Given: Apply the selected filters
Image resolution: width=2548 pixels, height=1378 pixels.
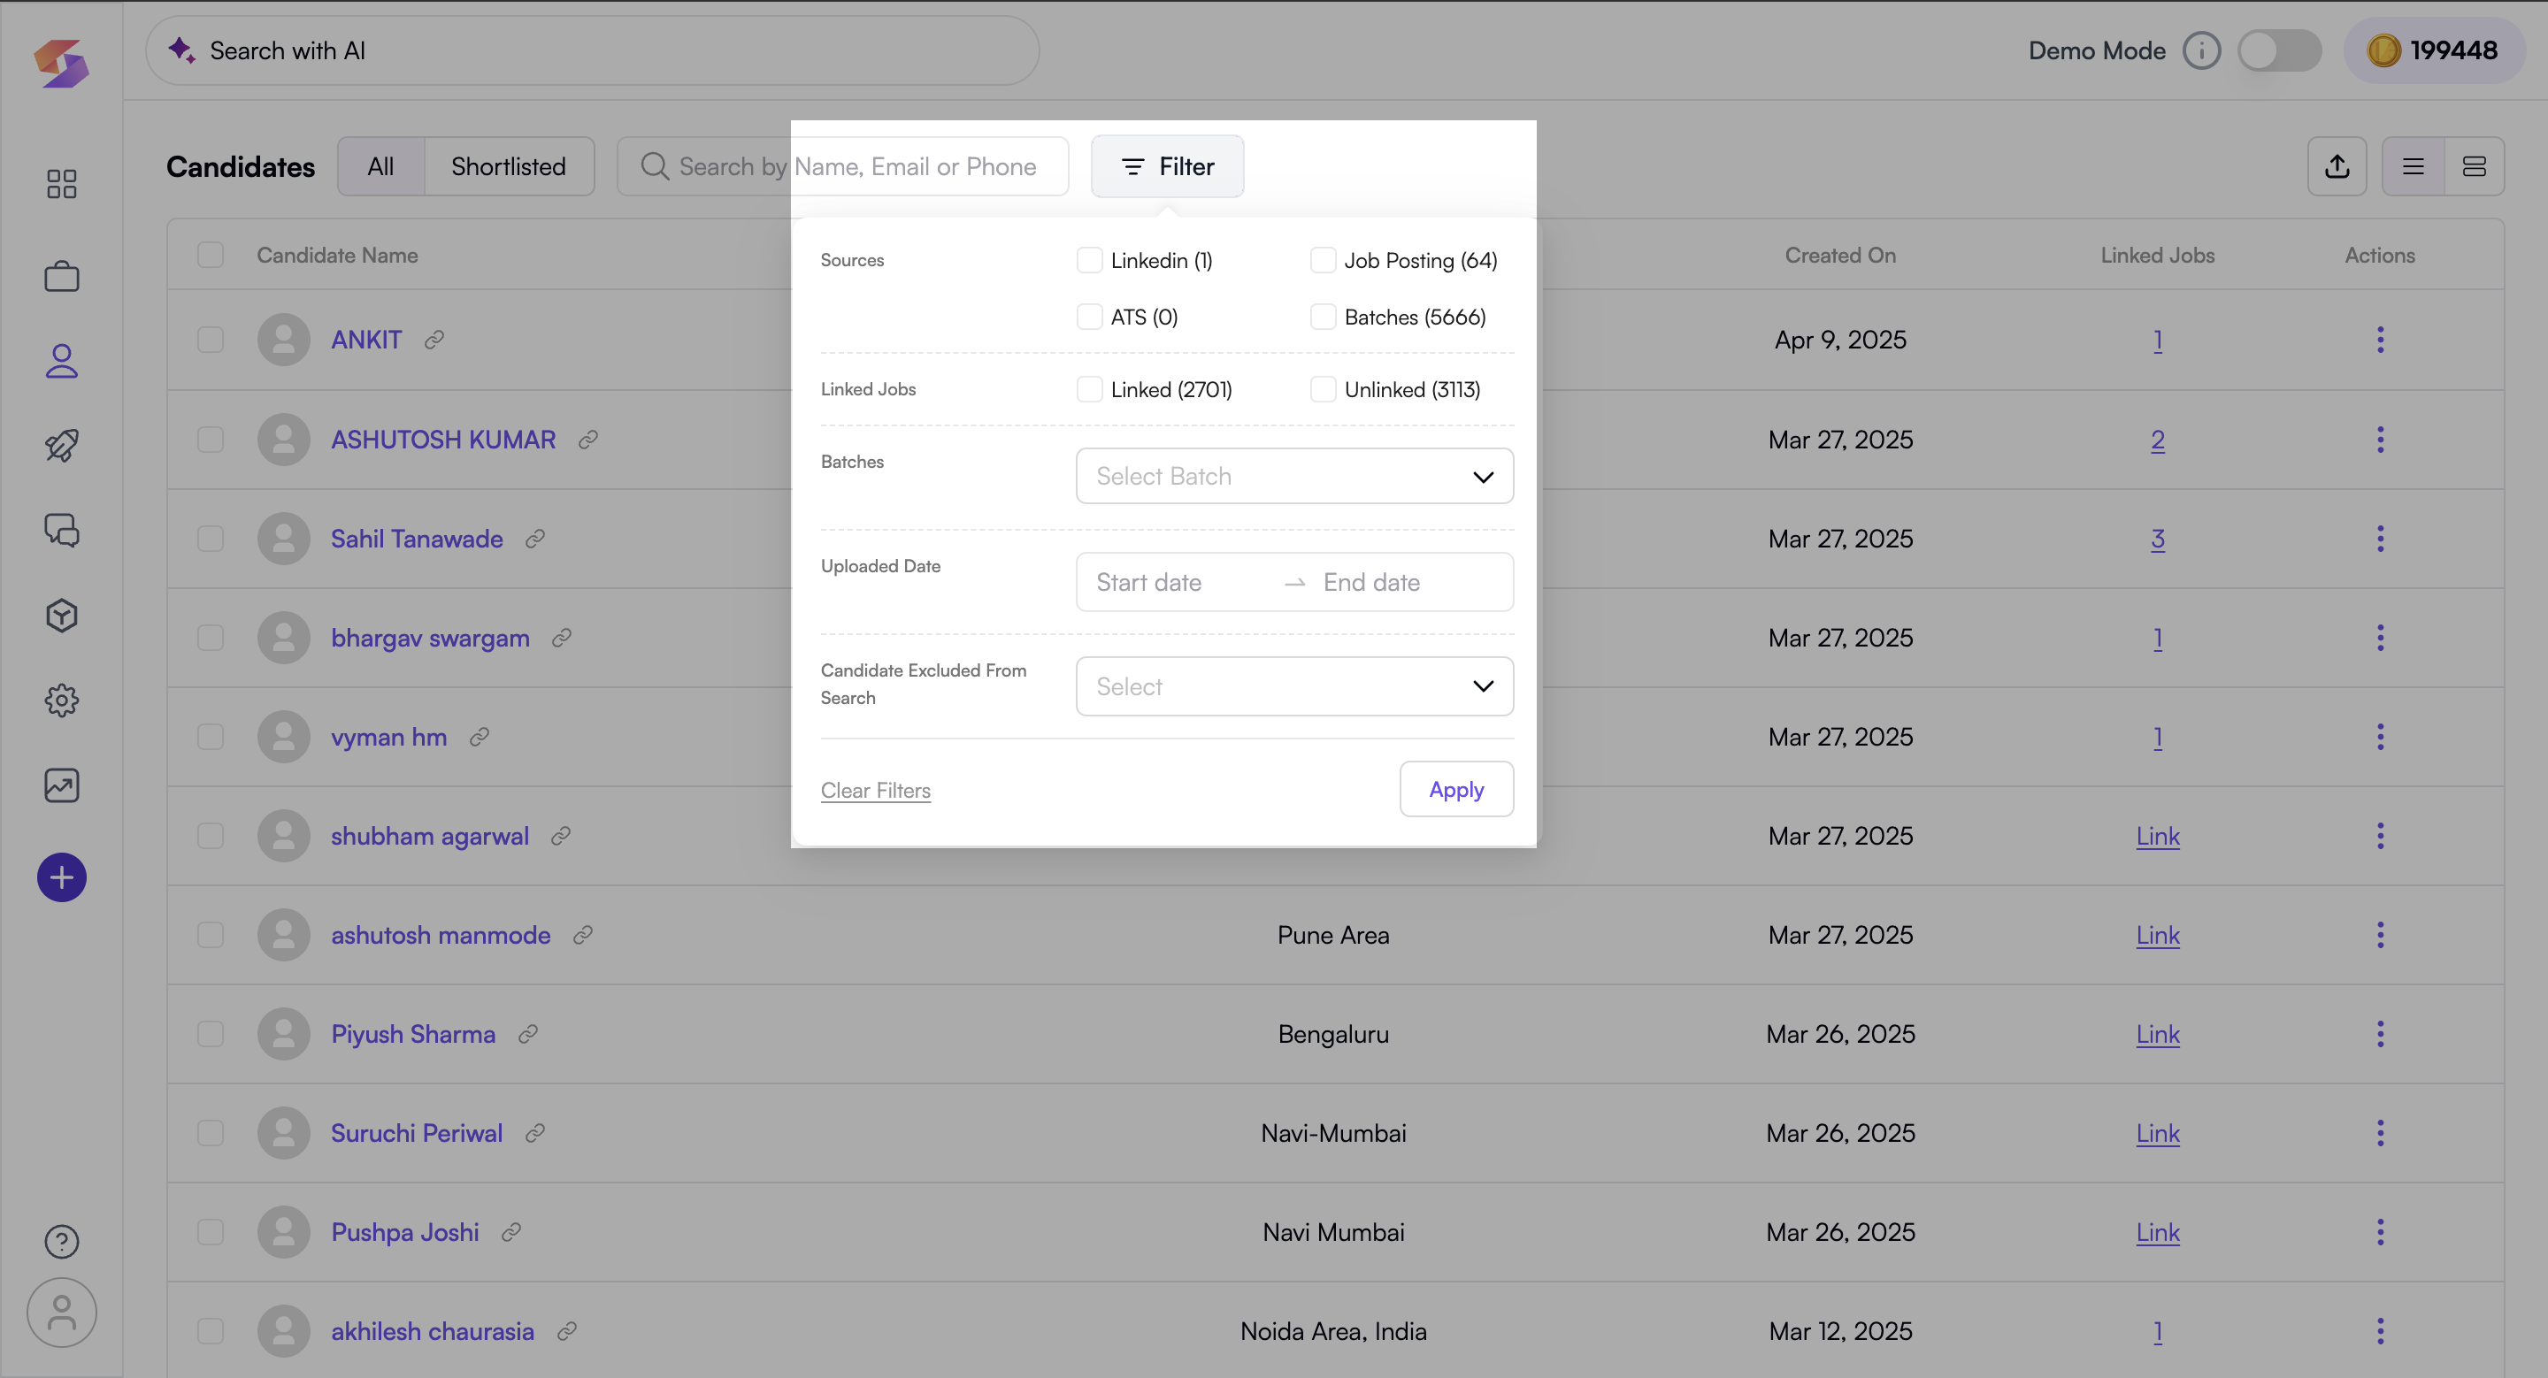Looking at the screenshot, I should (x=1456, y=789).
